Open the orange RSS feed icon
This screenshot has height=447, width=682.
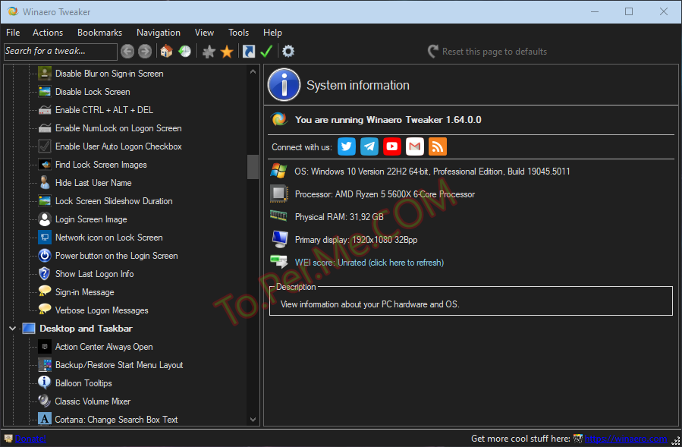click(438, 146)
